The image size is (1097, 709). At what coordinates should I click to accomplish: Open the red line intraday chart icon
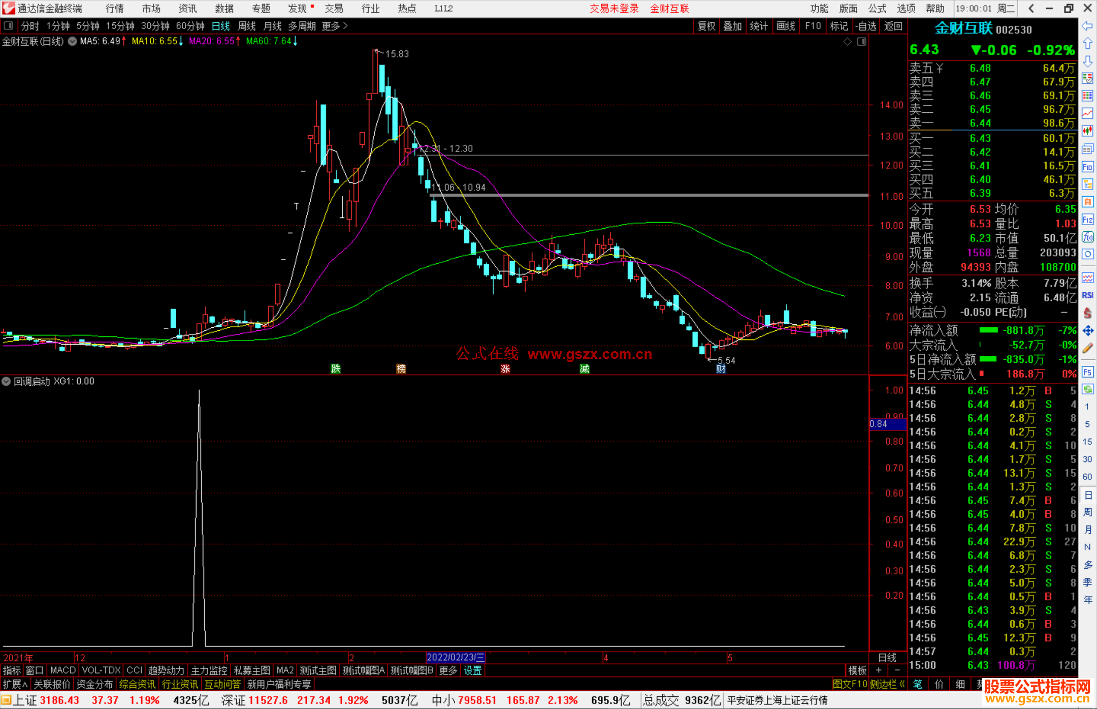coord(1087,113)
